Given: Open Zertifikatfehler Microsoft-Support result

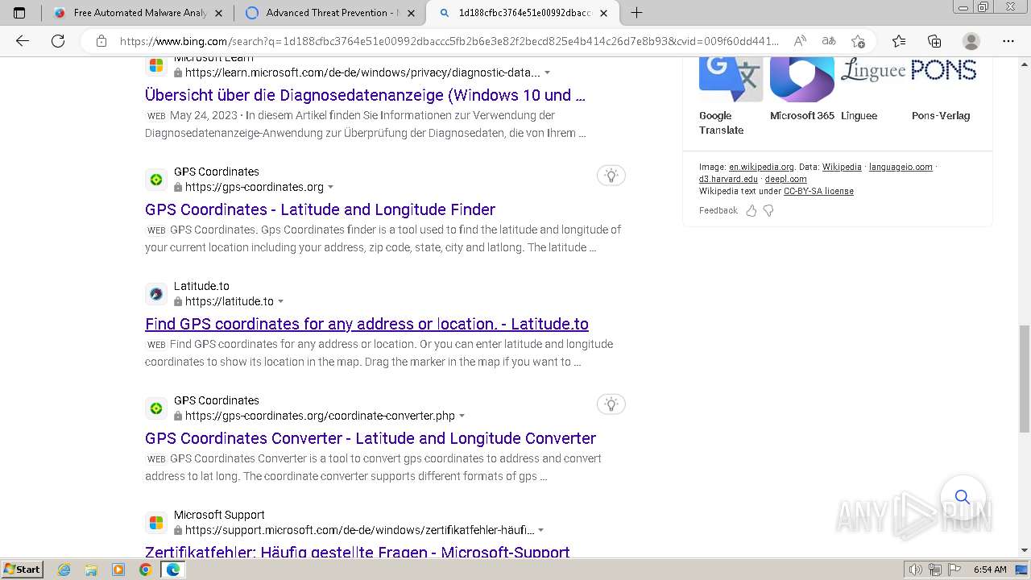Looking at the screenshot, I should pyautogui.click(x=358, y=552).
